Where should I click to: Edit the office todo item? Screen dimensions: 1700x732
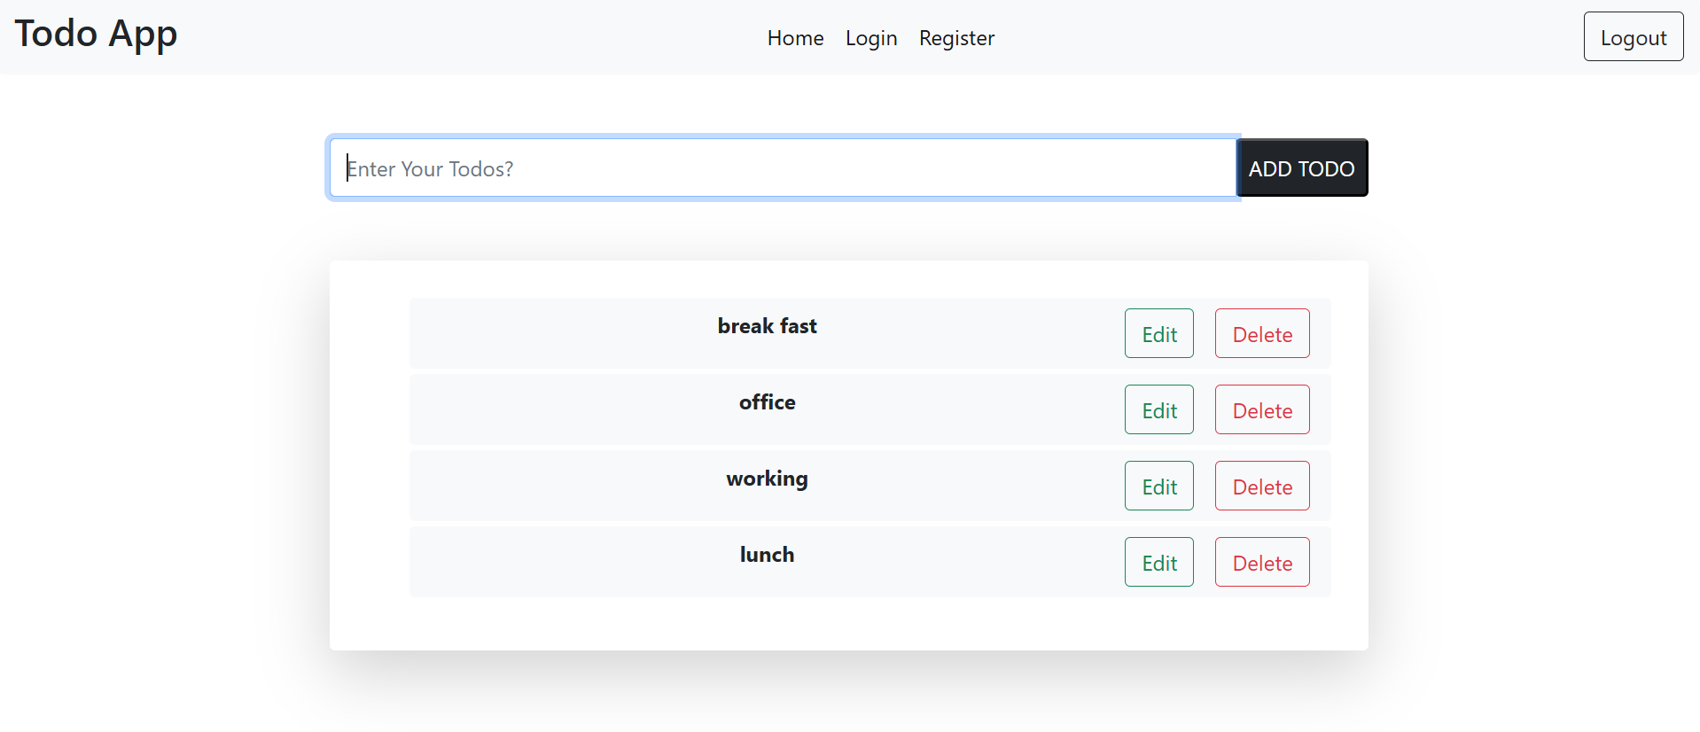coord(1158,410)
